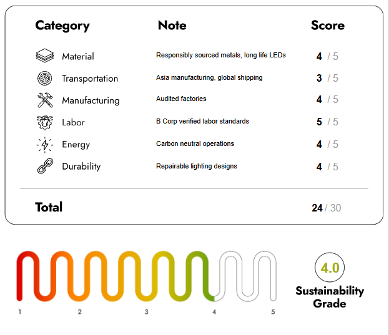Click the B Corp verified labor note
The image size is (389, 335).
click(x=202, y=121)
